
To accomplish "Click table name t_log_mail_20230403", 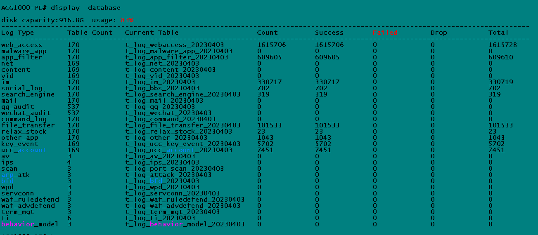I will (164, 101).
